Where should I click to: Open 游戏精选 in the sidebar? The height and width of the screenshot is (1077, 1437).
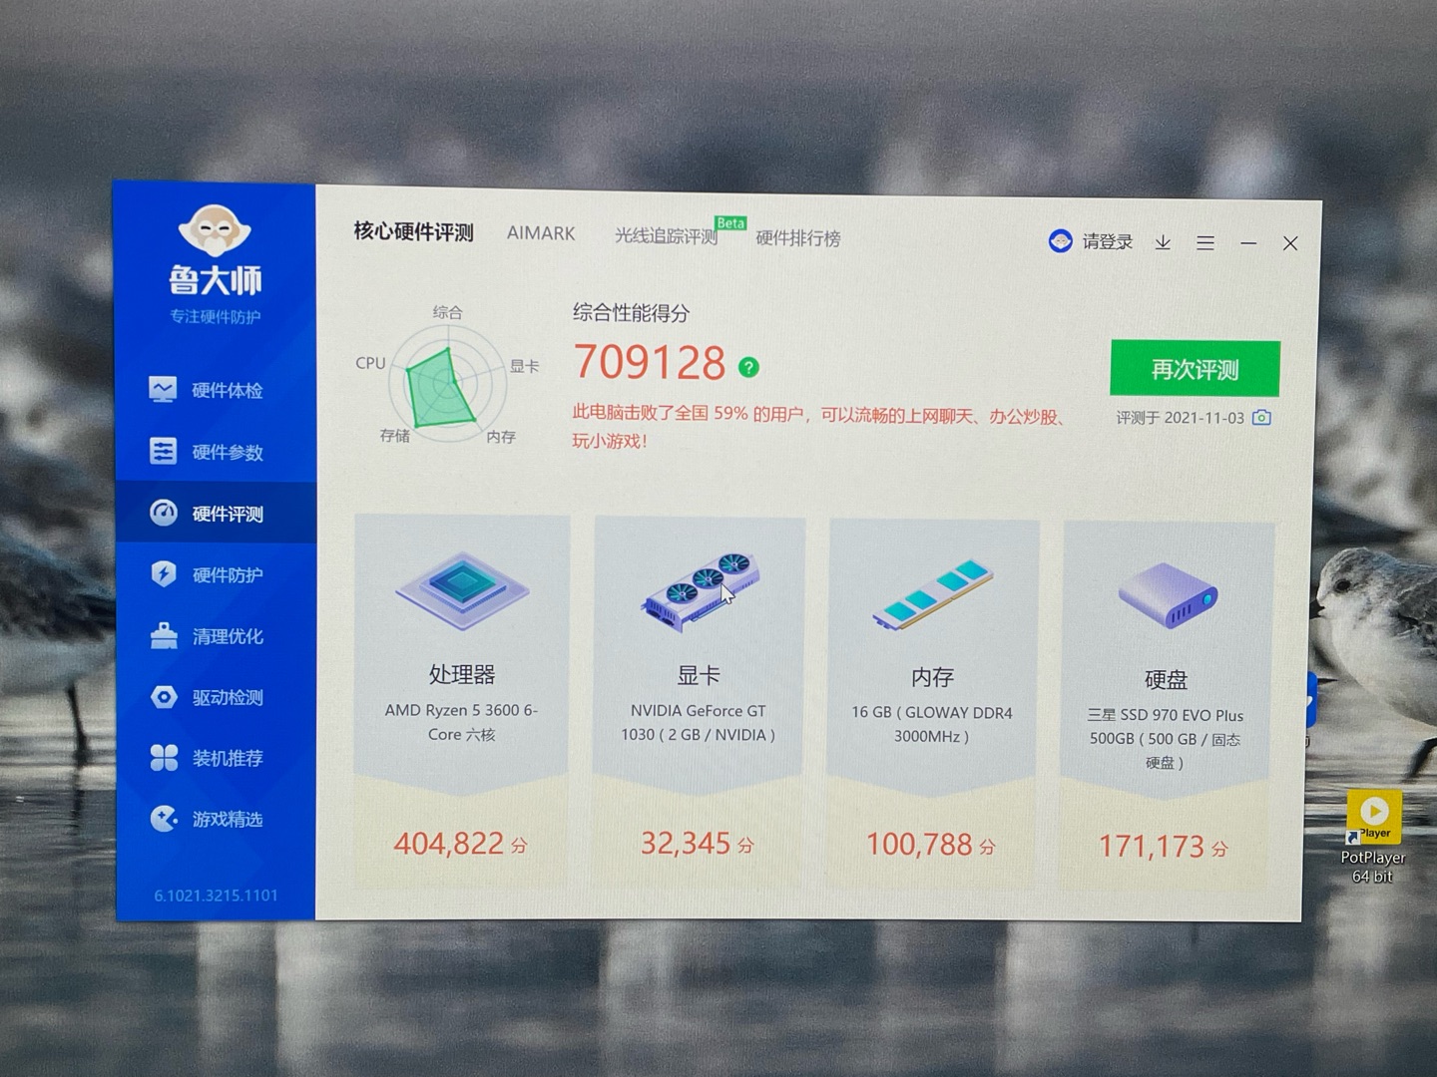(216, 819)
